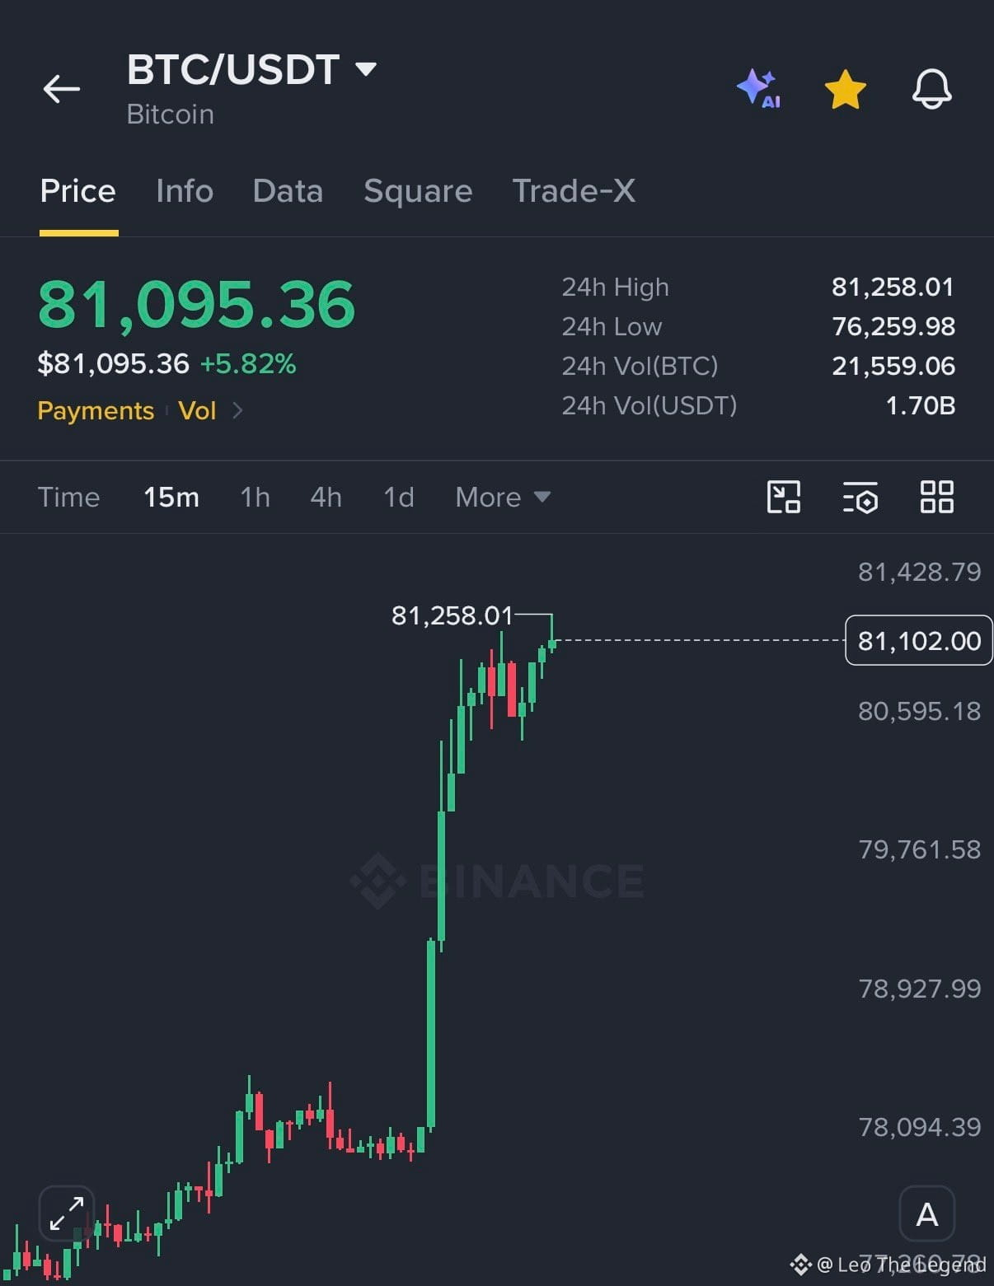Select the Time line chart view
994x1286 pixels.
click(68, 497)
